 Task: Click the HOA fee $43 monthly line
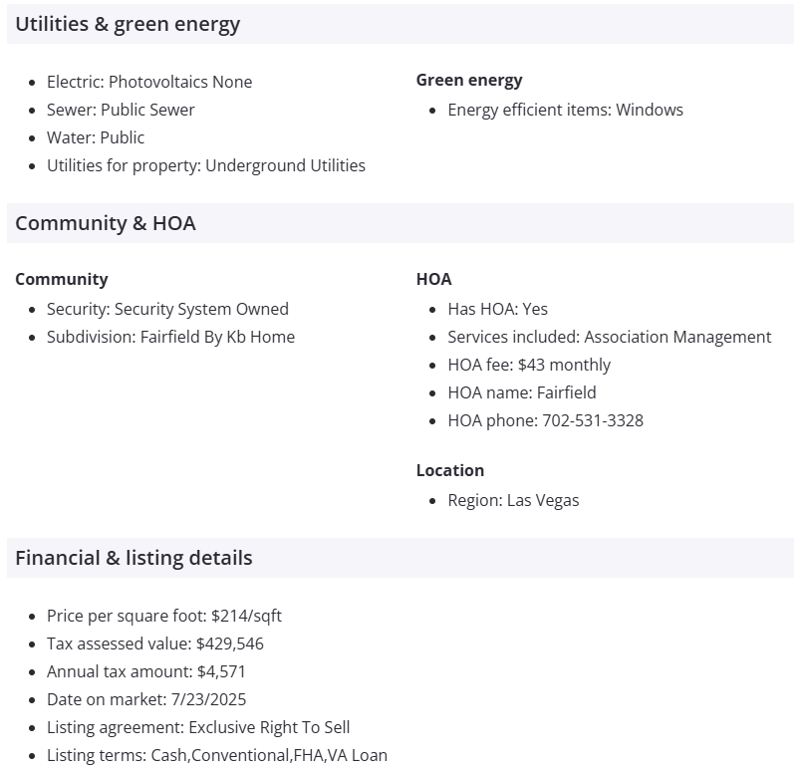click(x=529, y=365)
